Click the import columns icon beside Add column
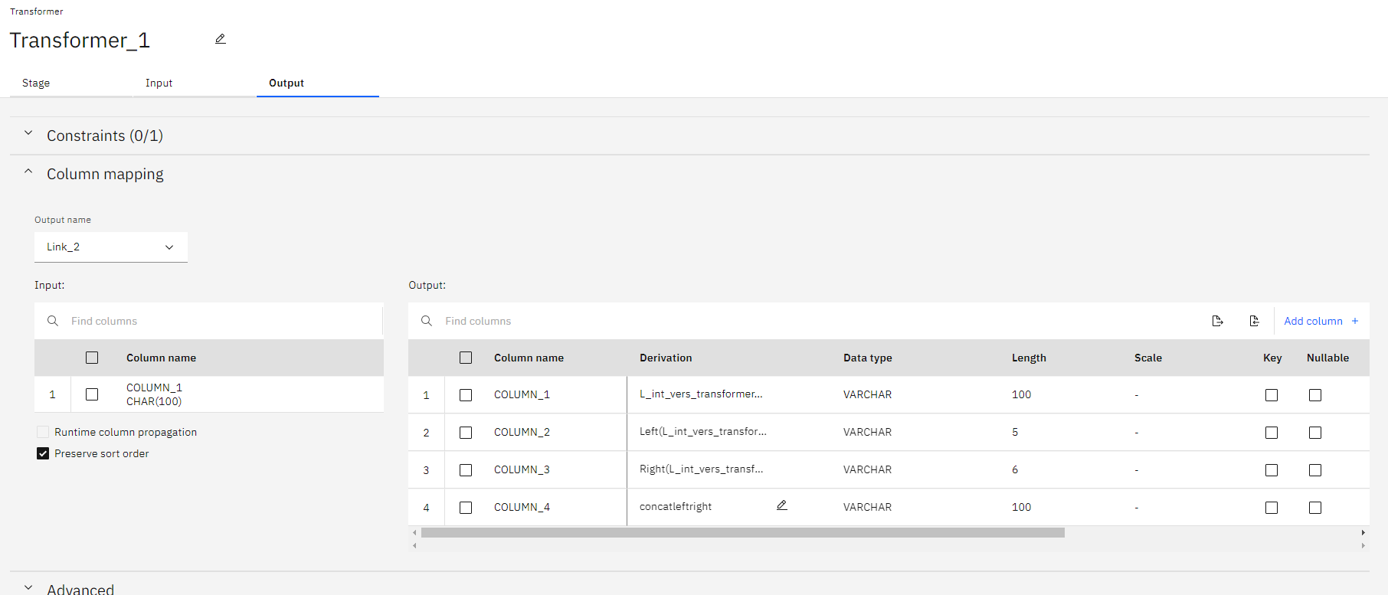 coord(1254,321)
